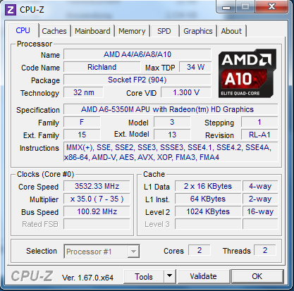Close the CPU-Z window

271,6
